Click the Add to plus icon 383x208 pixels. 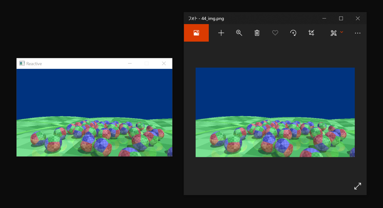pyautogui.click(x=221, y=33)
